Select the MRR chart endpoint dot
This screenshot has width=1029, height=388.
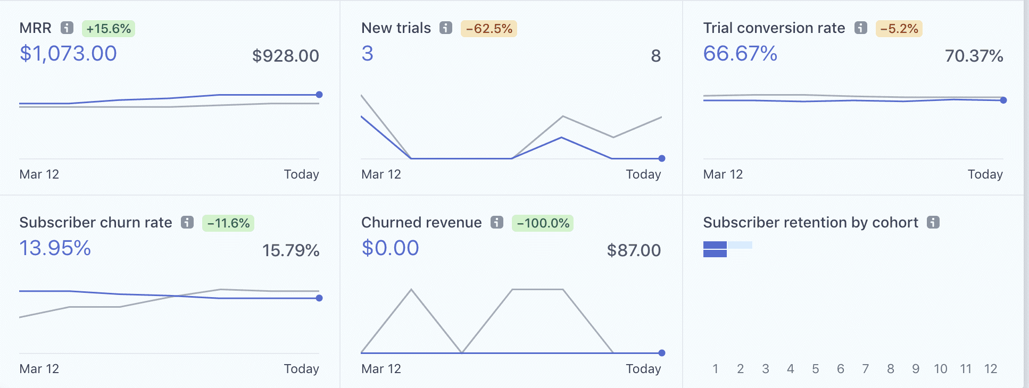coord(319,94)
